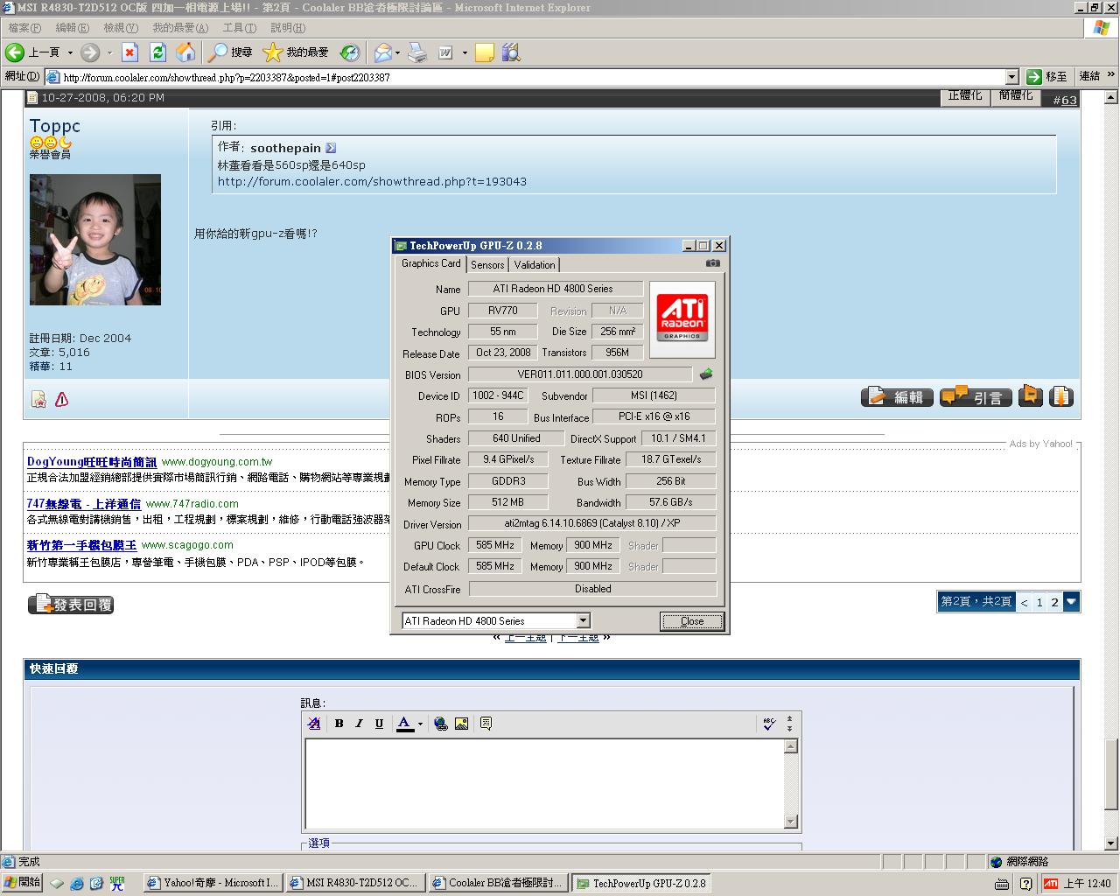Toggle Bold formatting in quick reply

(x=339, y=724)
